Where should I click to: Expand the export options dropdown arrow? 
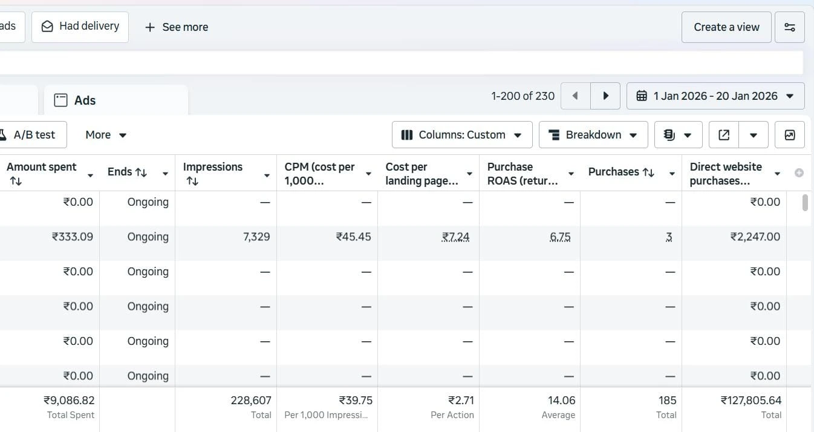click(754, 135)
